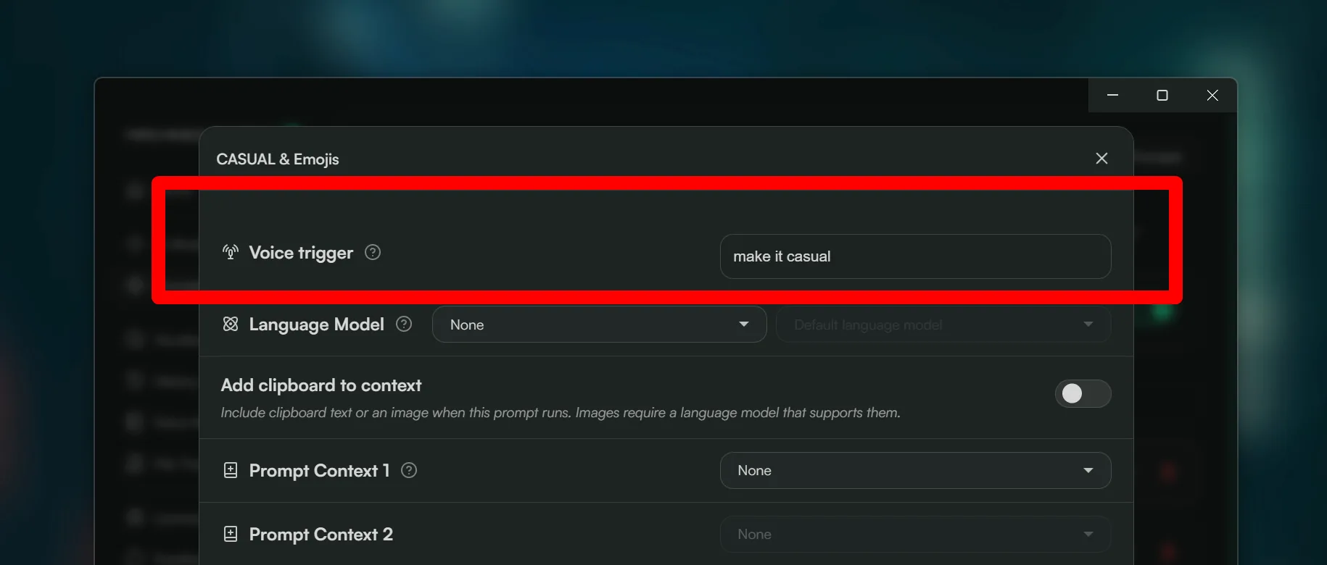Screen dimensions: 1327x565
Task: Close the CASUAL & Emojis dialog
Action: click(x=1101, y=158)
